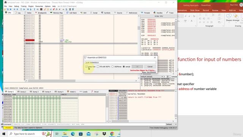The image size is (243, 137).
Task: Open Google Chrome from the taskbar
Action: 112,134
